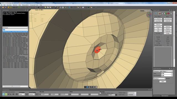
Task: Click the Move increment input field
Action: click(111, 95)
